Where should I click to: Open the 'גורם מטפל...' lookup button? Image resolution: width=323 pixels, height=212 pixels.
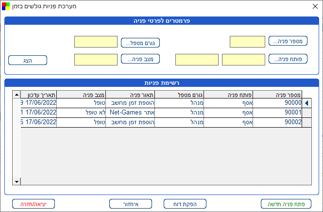point(140,42)
